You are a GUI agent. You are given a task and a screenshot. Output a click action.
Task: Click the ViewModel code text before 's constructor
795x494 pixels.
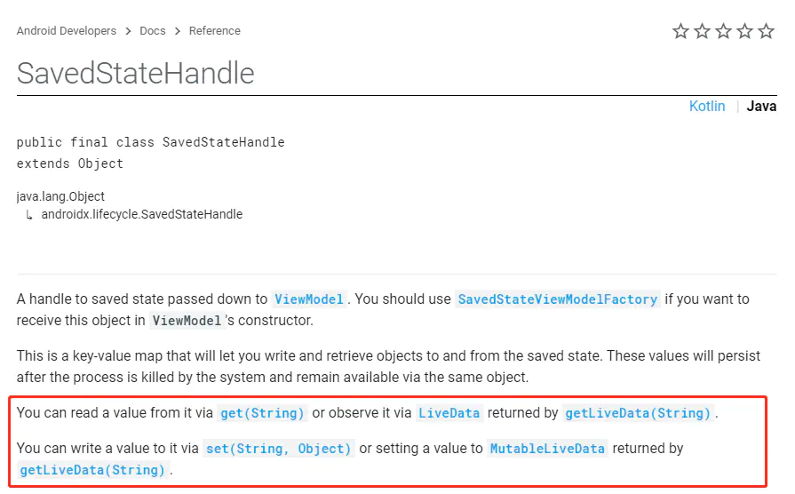coord(185,321)
